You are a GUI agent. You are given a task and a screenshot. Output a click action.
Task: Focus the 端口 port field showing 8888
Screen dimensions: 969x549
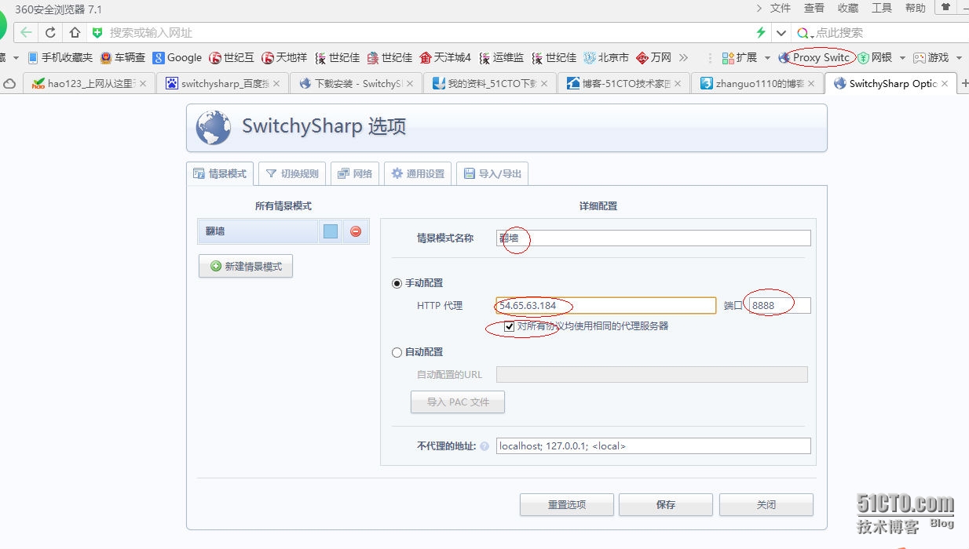[780, 305]
